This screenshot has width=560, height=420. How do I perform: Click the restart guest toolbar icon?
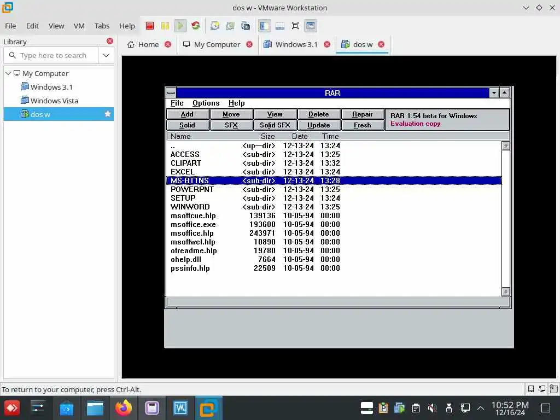(x=196, y=26)
